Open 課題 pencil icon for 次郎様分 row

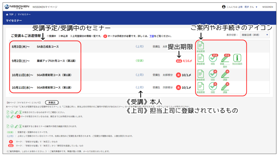point(225,86)
